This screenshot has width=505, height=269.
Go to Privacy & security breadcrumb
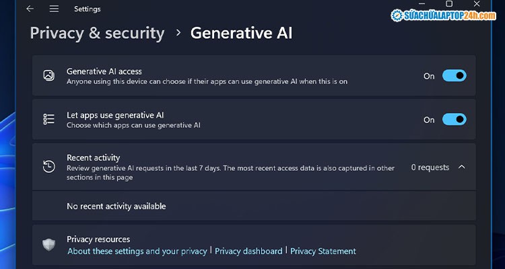coord(97,33)
